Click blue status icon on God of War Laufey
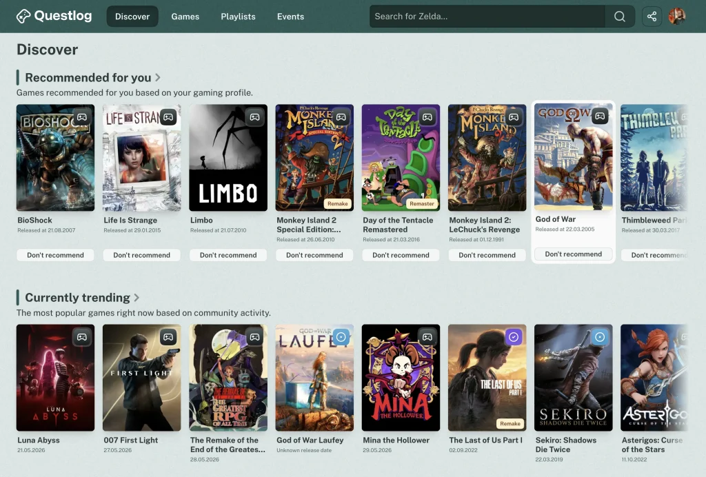Screen dimensions: 706x477 point(341,337)
